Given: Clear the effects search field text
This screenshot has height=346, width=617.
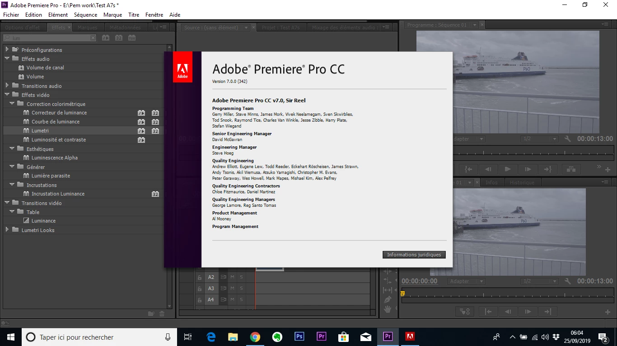Looking at the screenshot, I should [x=93, y=38].
